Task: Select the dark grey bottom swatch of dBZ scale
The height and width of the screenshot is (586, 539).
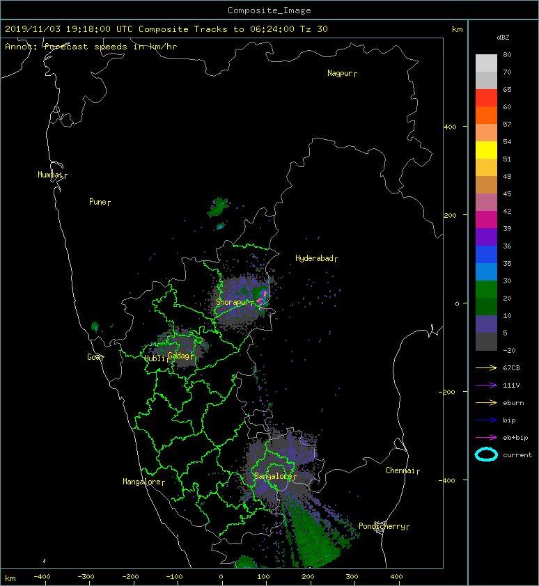Action: [x=486, y=342]
